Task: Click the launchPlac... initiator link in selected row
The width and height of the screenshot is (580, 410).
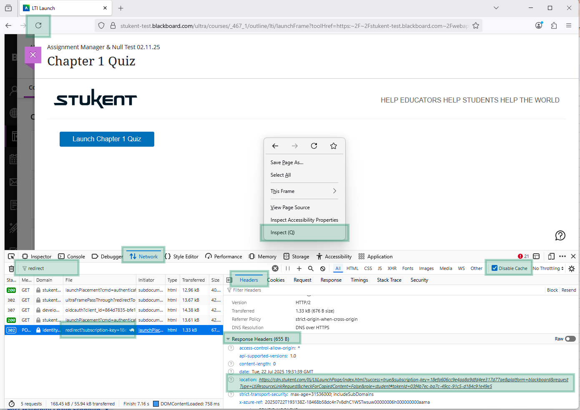Action: (151, 330)
